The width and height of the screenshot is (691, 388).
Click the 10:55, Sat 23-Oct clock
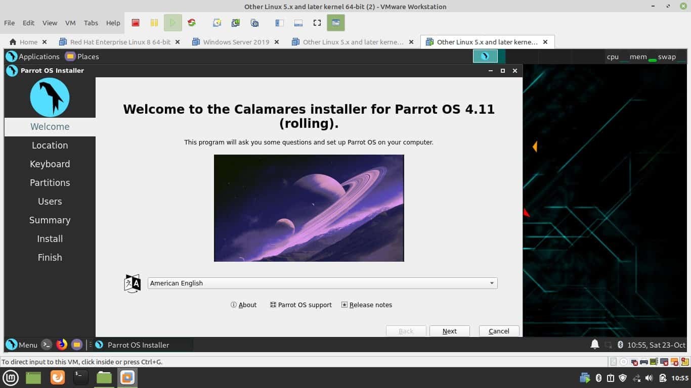click(656, 345)
